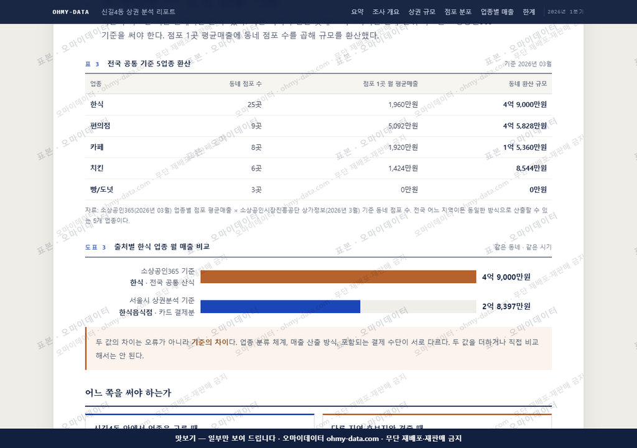The image size is (637, 448).
Task: Click the OHMY-DATA logo in the header
Action: [x=71, y=12]
